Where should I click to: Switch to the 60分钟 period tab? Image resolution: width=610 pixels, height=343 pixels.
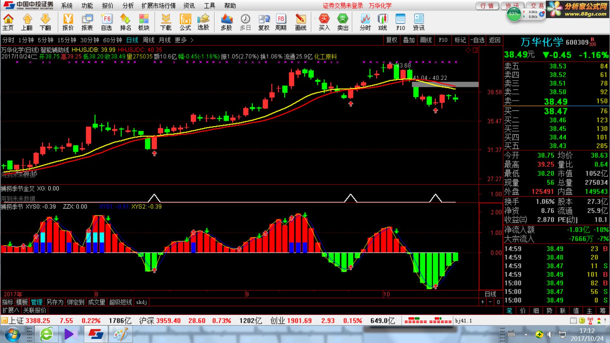tap(112, 40)
